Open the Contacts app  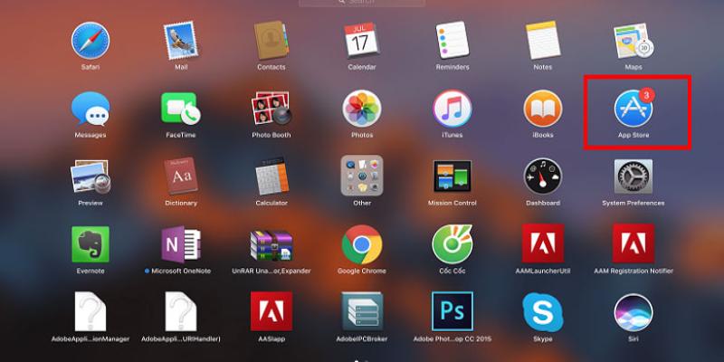coord(271,40)
